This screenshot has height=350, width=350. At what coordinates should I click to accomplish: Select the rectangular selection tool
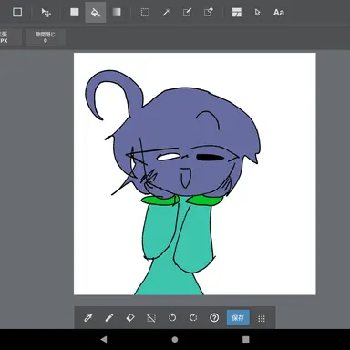point(145,13)
